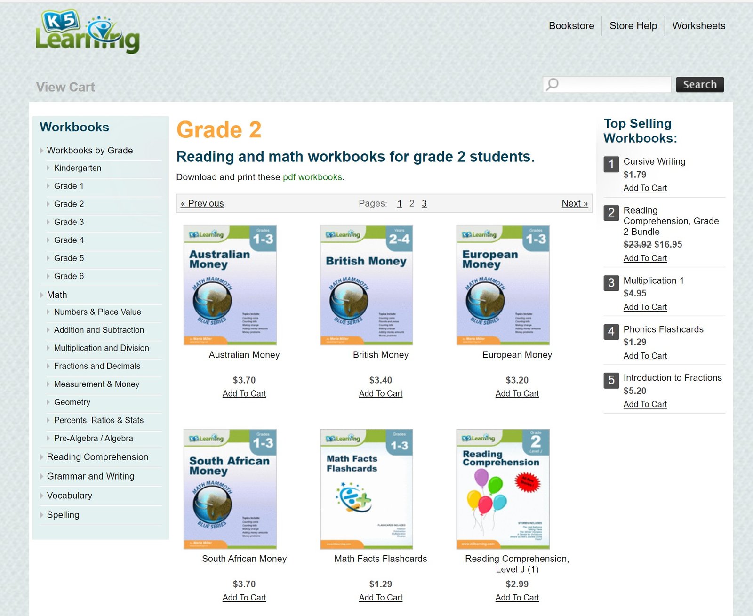
Task: Go to page 1
Action: [400, 203]
